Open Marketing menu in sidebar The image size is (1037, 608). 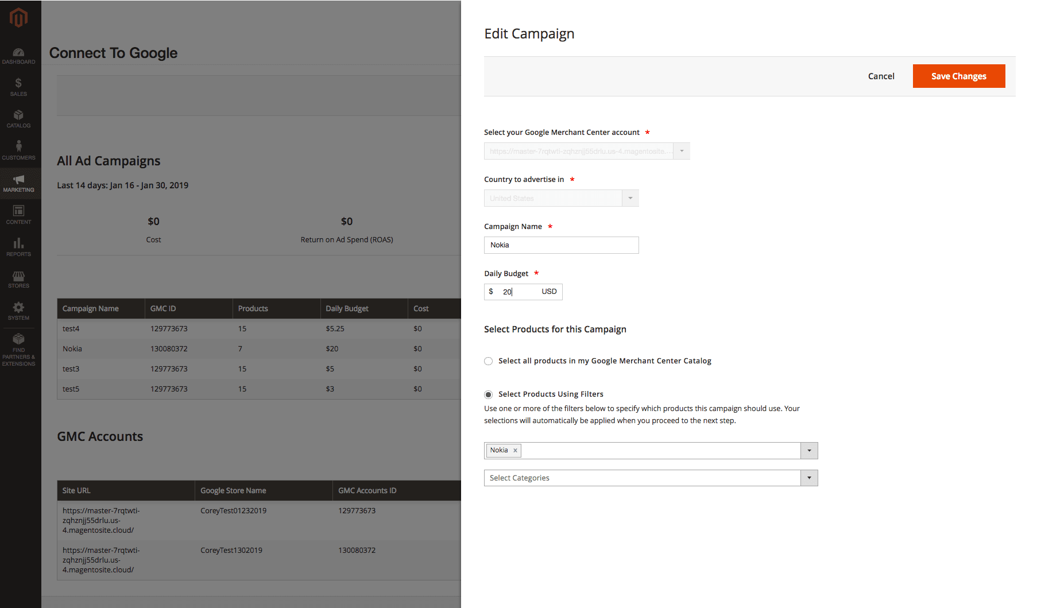click(18, 183)
